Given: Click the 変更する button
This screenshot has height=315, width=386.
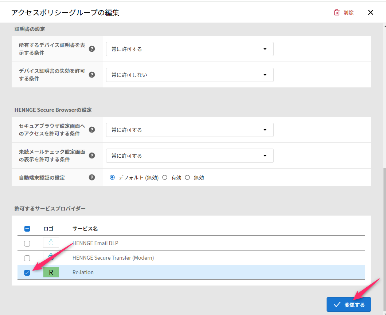Looking at the screenshot, I should click(x=348, y=304).
